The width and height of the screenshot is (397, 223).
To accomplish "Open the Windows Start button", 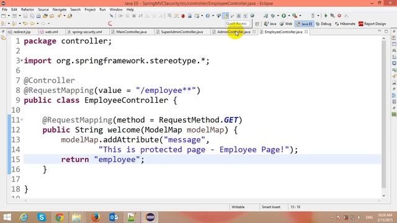I will 7,217.
